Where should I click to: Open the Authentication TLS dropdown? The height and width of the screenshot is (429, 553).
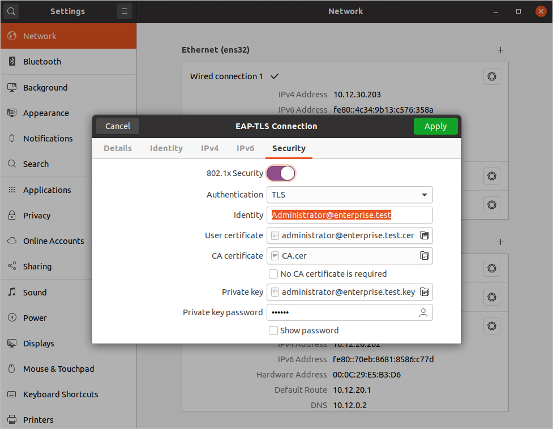pyautogui.click(x=349, y=195)
